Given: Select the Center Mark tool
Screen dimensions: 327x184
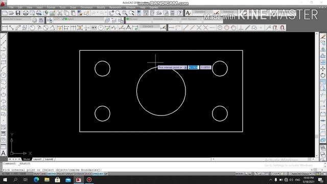Looking at the screenshot, I should [x=101, y=28].
